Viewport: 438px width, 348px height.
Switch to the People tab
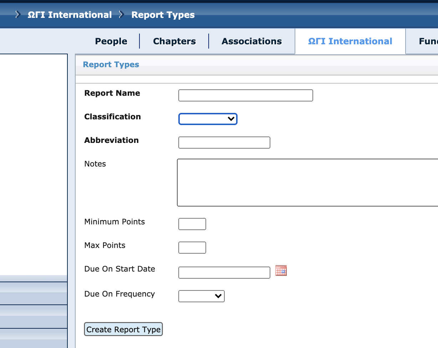111,41
